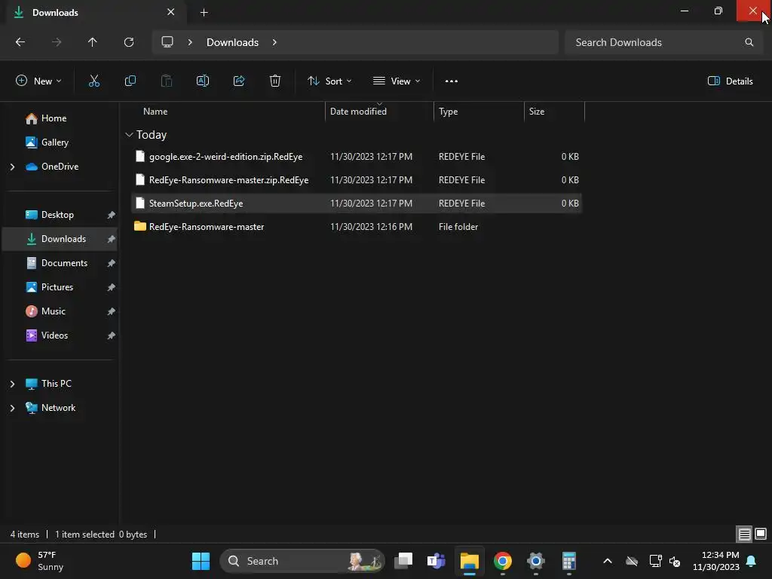Viewport: 772px width, 579px height.
Task: Open Home in navigation pane
Action: click(x=54, y=118)
